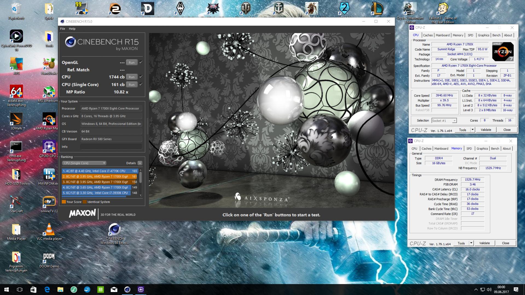Run the CPU benchmark test
This screenshot has height=295, width=525.
pos(132,77)
